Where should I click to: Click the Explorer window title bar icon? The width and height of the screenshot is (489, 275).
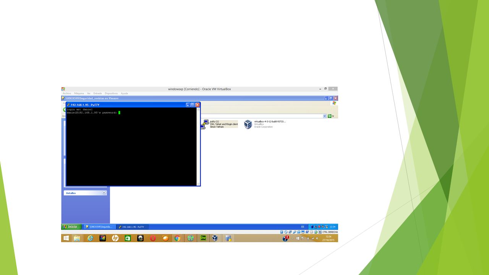(x=63, y=98)
